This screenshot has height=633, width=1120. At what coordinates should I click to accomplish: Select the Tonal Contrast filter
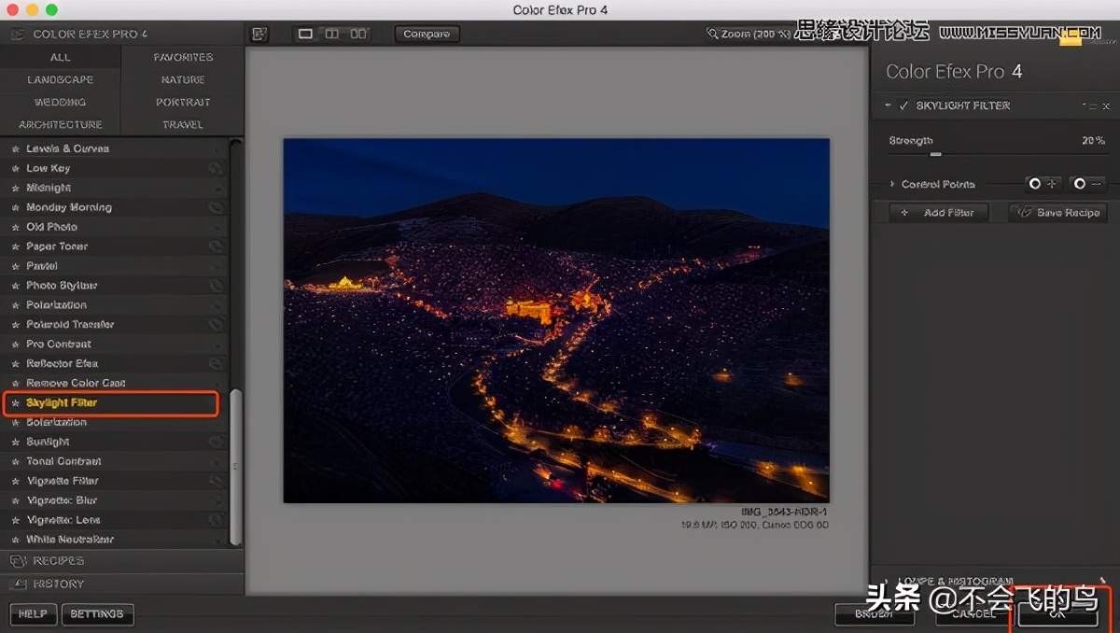coord(63,460)
